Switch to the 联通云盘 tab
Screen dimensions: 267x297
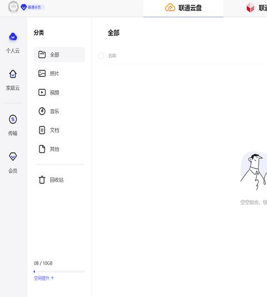click(x=183, y=8)
